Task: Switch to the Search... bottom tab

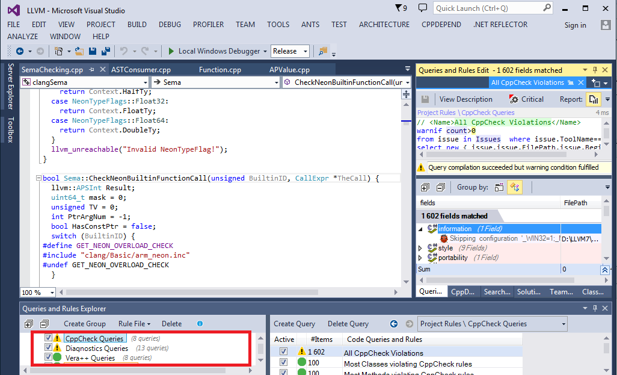Action: tap(497, 292)
